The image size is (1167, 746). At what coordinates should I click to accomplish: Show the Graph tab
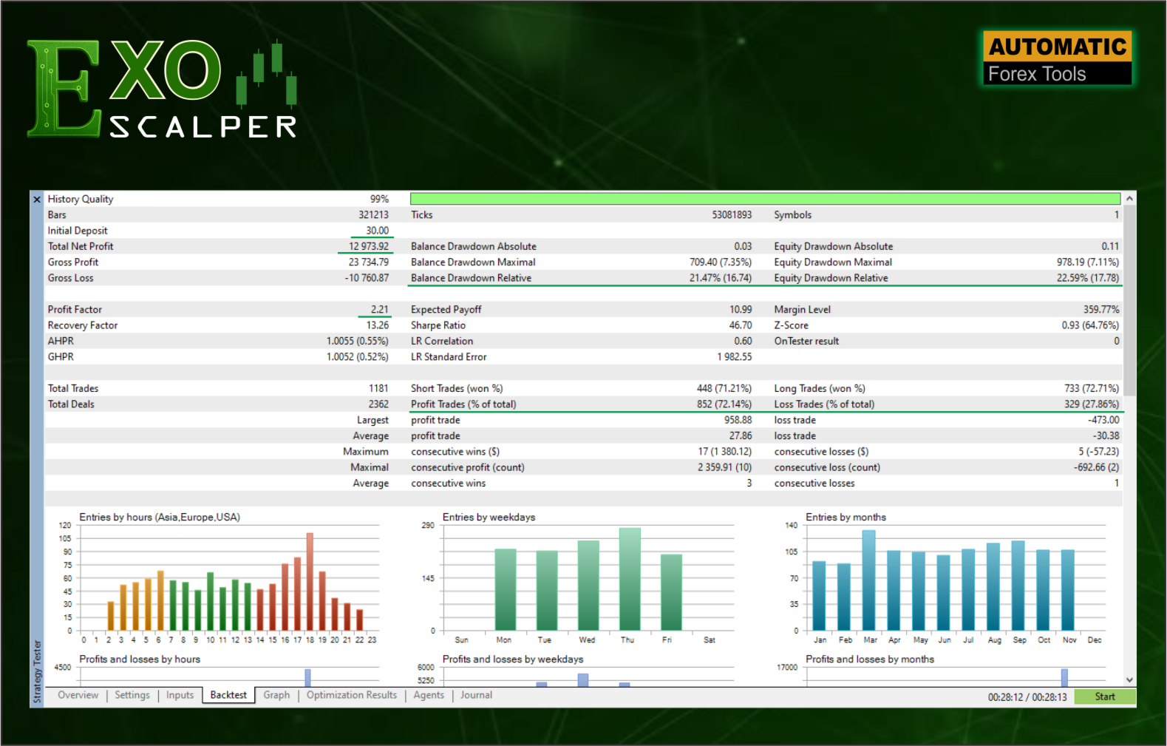tap(276, 695)
